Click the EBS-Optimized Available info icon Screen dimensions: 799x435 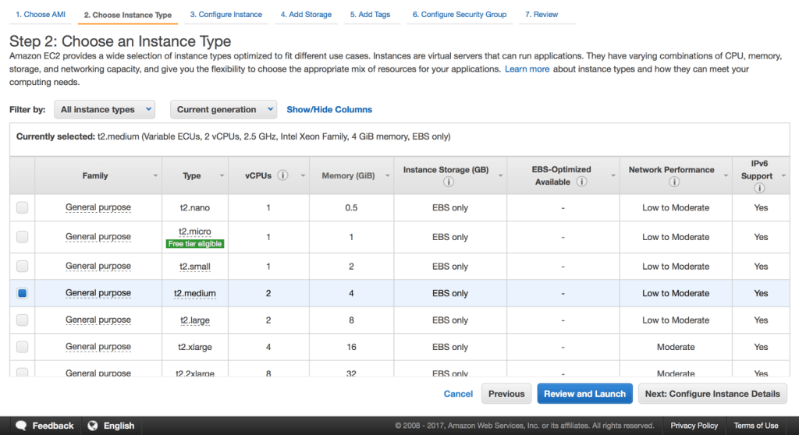[581, 182]
